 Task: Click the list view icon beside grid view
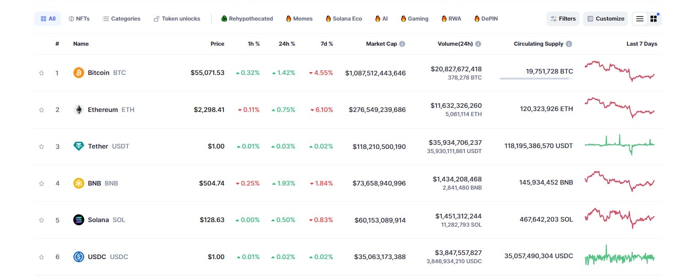coord(639,18)
